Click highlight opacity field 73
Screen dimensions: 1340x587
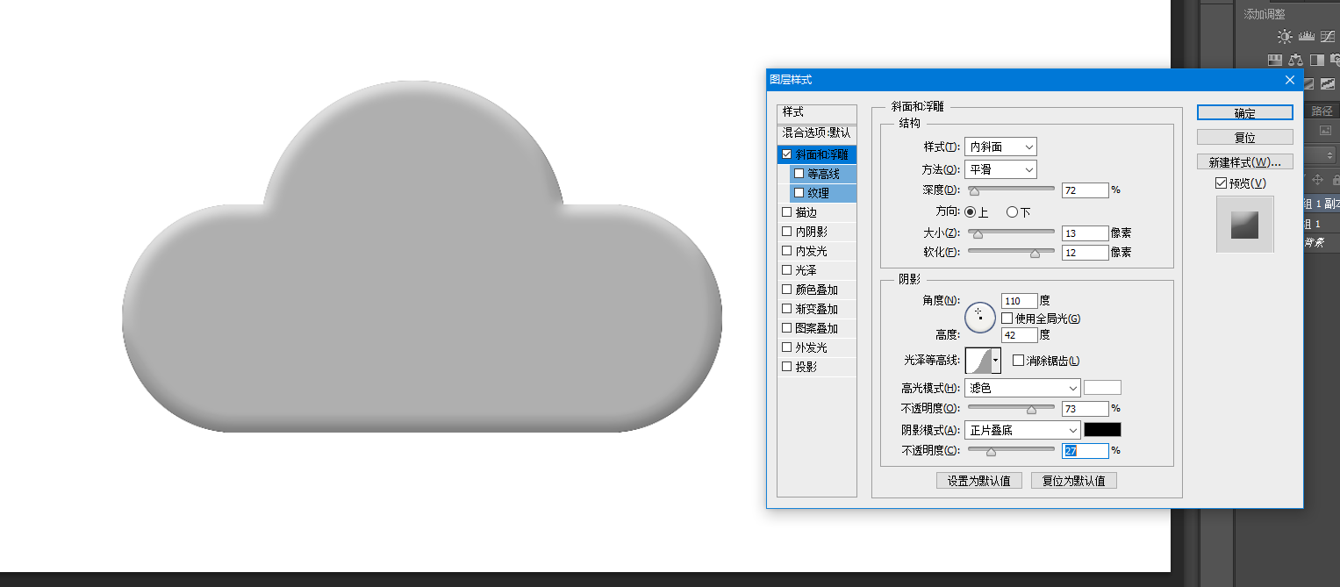point(1085,409)
